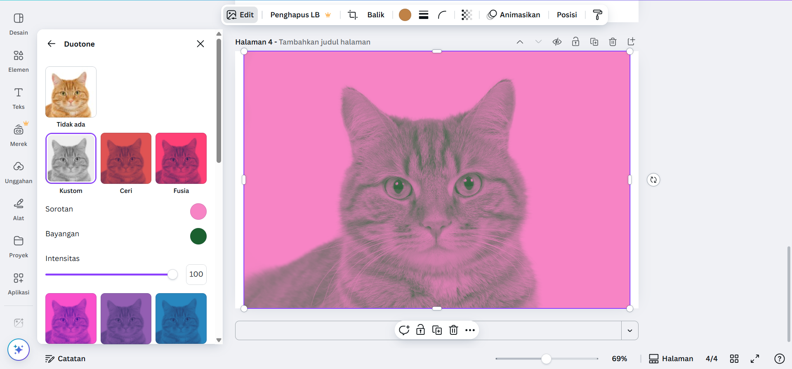Select the copy style paint roller
792x369 pixels.
coord(597,15)
